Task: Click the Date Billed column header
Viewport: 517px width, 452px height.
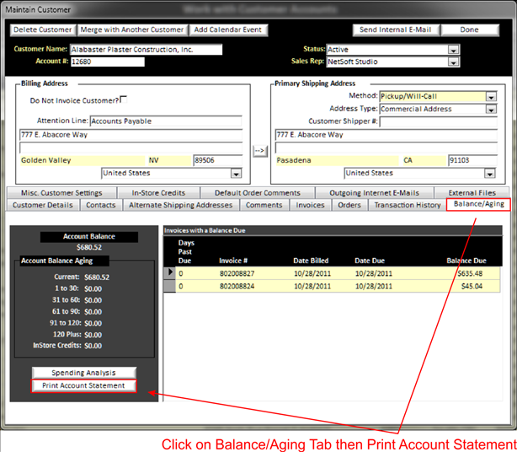Action: coord(311,261)
